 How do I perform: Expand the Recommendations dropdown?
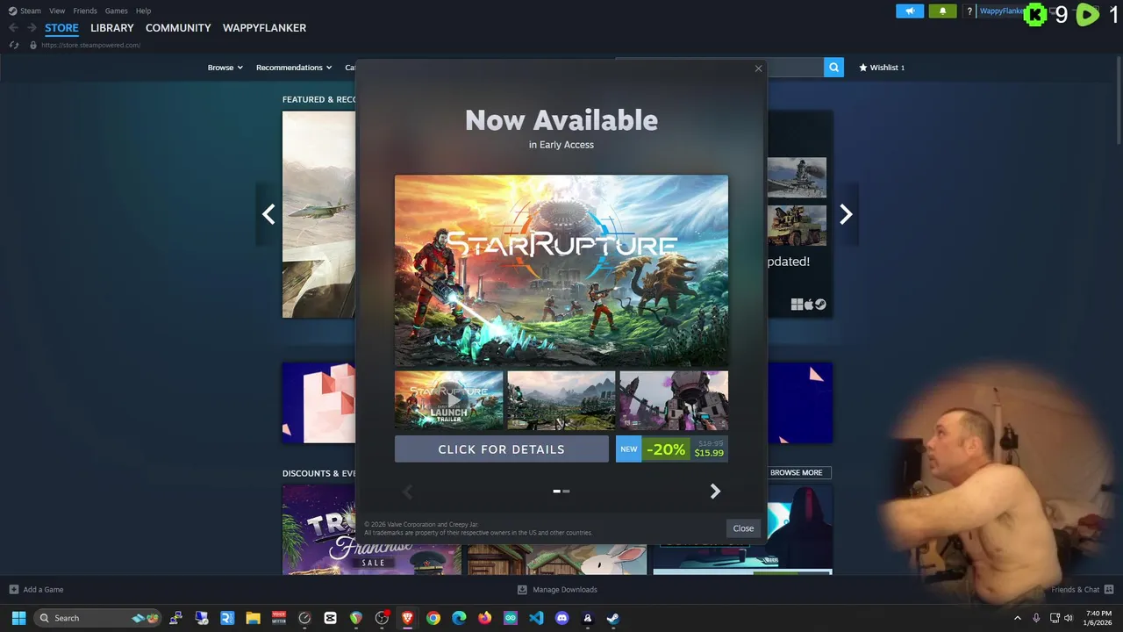[x=294, y=68]
